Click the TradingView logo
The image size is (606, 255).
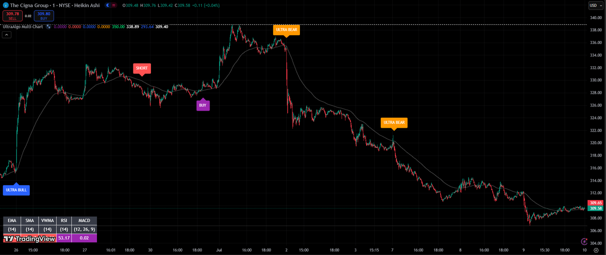click(29, 238)
